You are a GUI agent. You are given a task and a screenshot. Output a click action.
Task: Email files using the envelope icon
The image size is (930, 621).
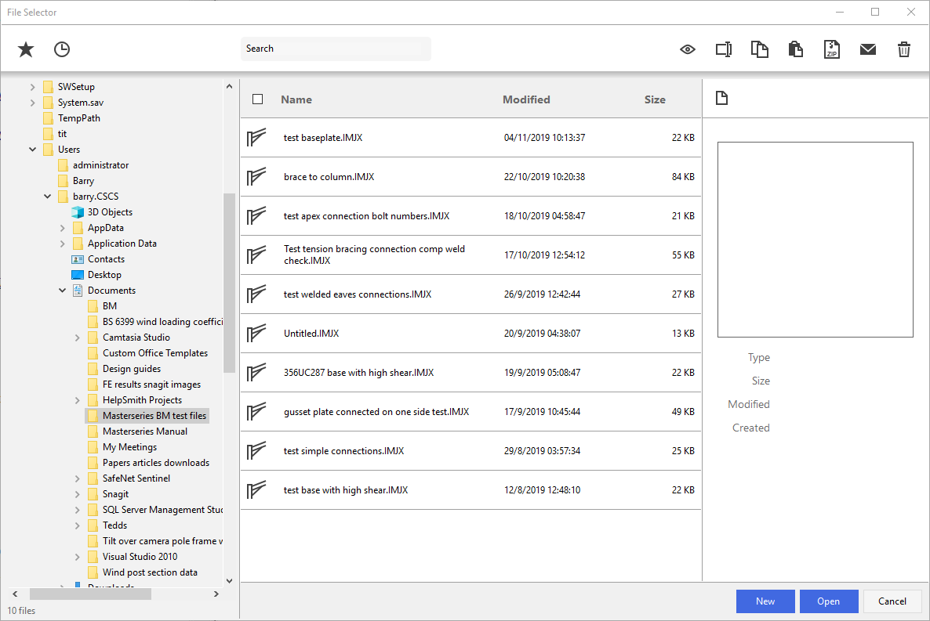coord(867,49)
